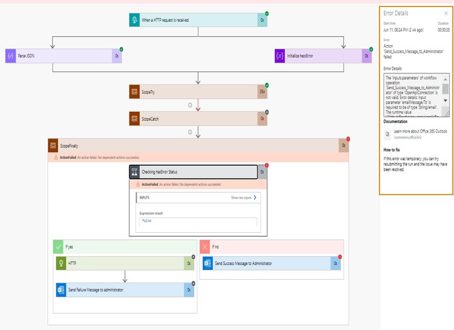Click the Outlook icon on Send Success Message
454x330 pixels.
208,264
